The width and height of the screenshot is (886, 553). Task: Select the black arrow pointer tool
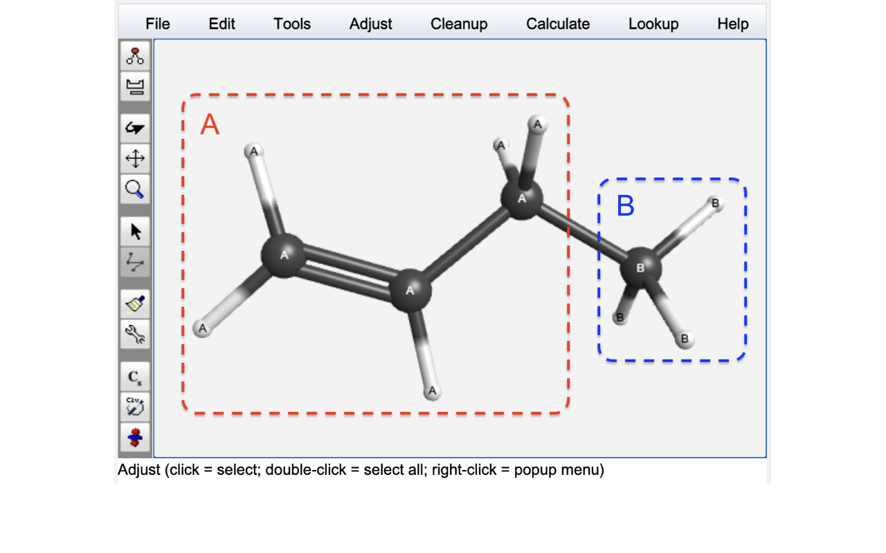coord(135,232)
